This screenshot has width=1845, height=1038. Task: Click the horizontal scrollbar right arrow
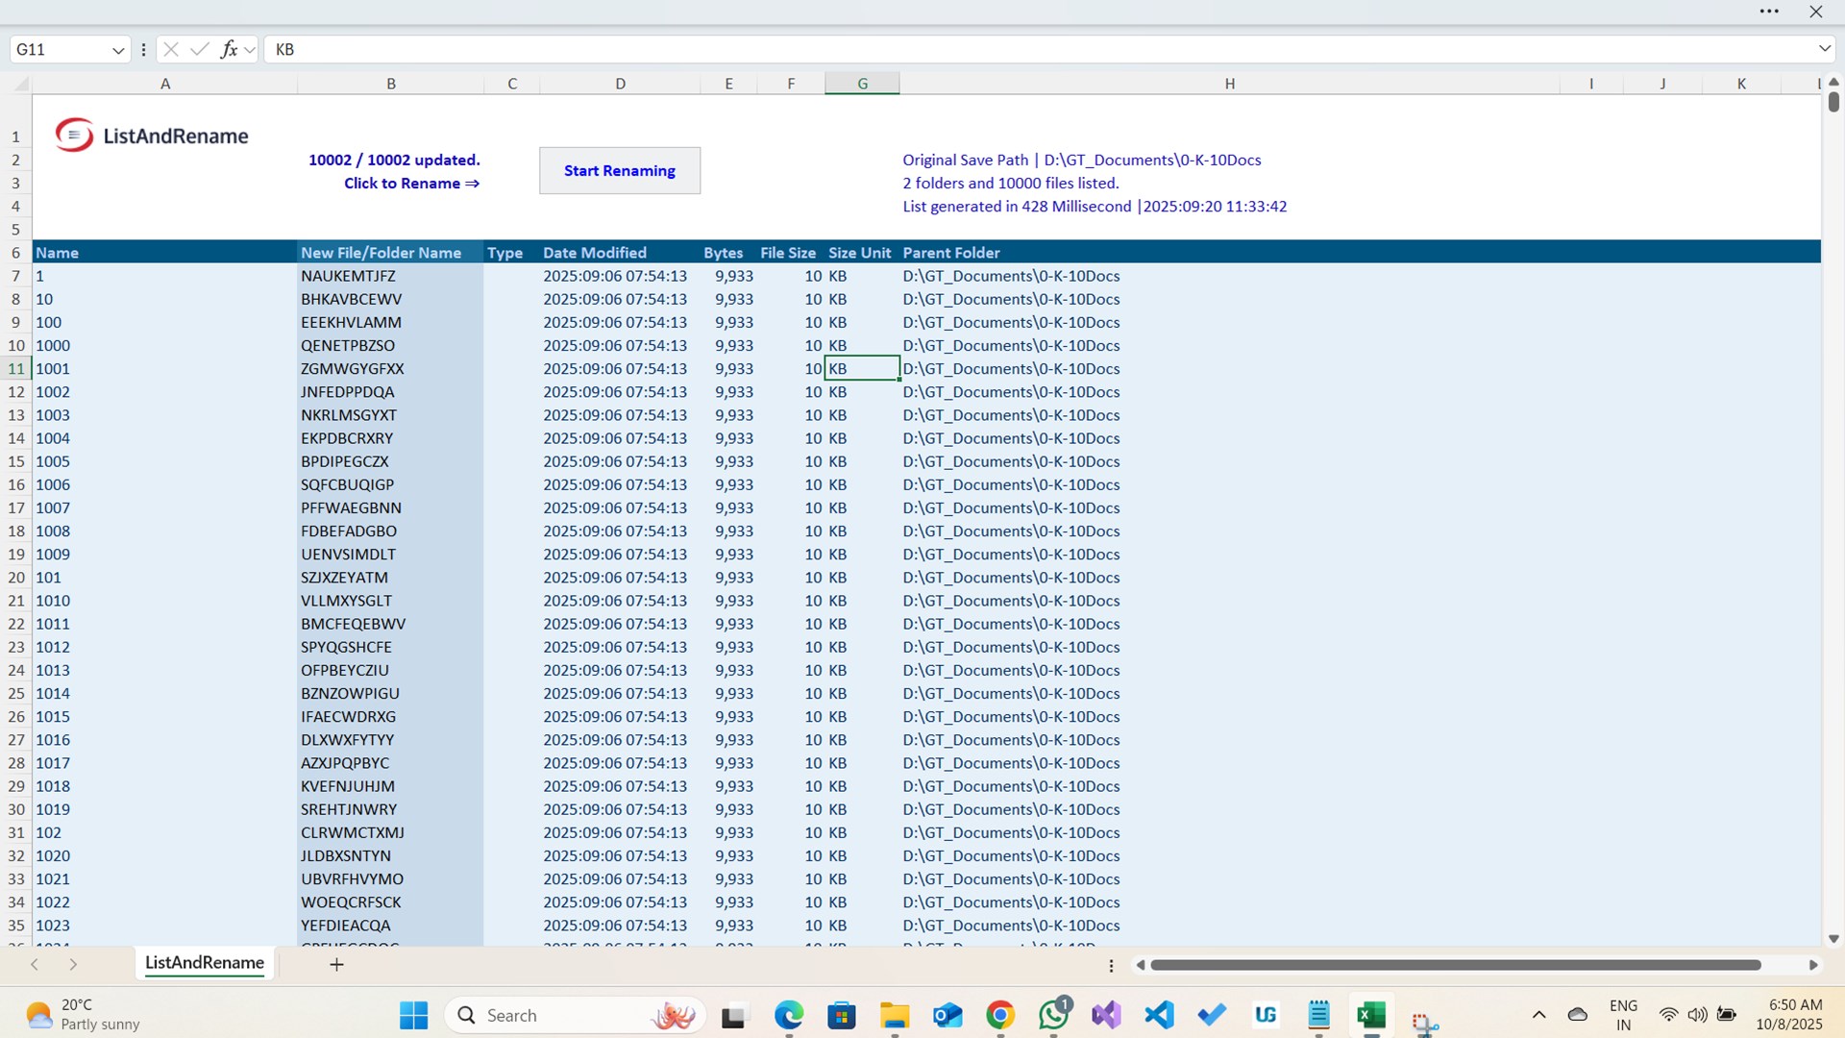[1813, 965]
